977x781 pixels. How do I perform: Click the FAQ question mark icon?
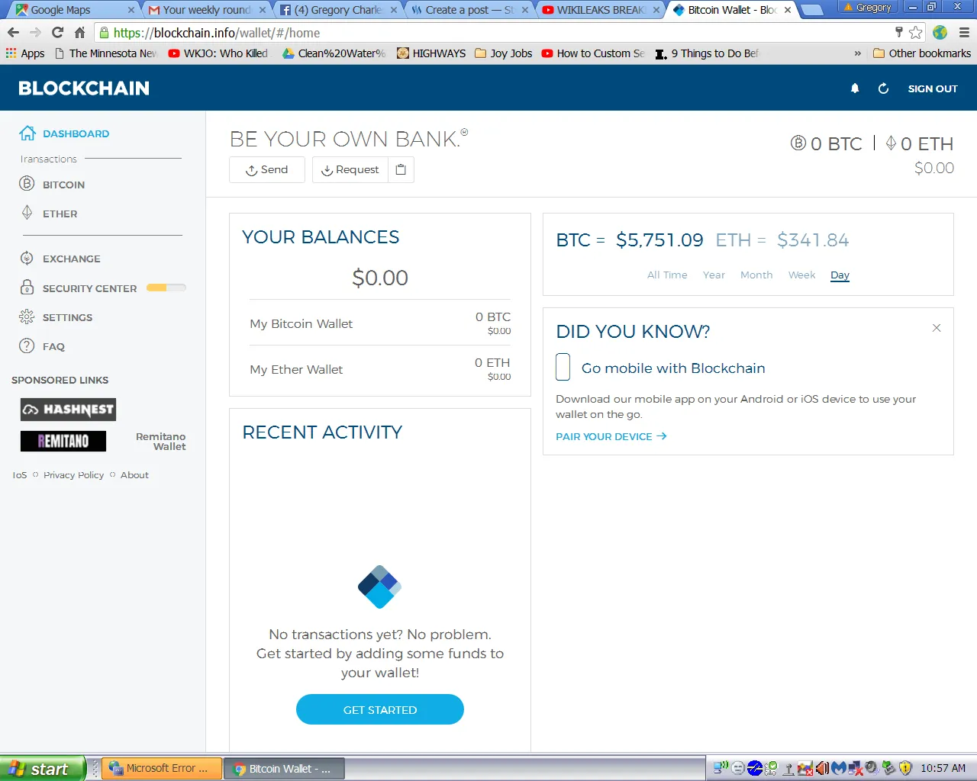point(27,346)
